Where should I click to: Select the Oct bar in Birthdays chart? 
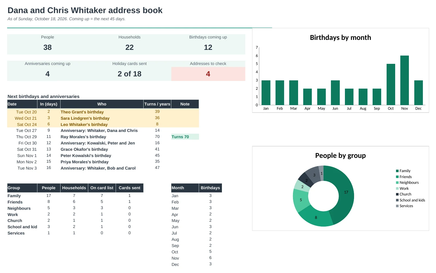[391, 84]
